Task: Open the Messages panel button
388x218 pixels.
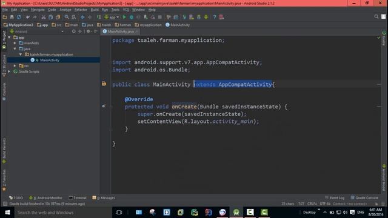Action: 104,198
